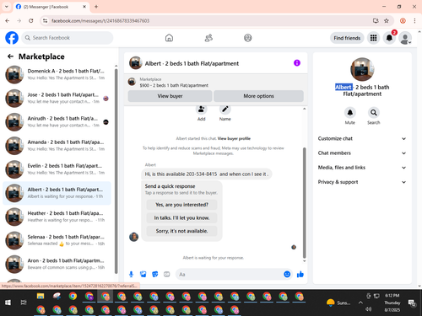Viewport: 422px width, 316px height.
Task: Open the Friends icon in top navigation
Action: (208, 38)
